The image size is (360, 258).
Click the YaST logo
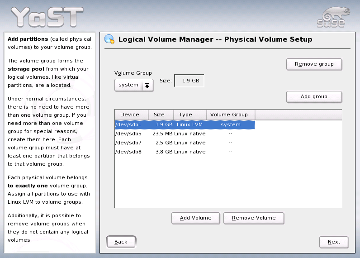point(47,17)
